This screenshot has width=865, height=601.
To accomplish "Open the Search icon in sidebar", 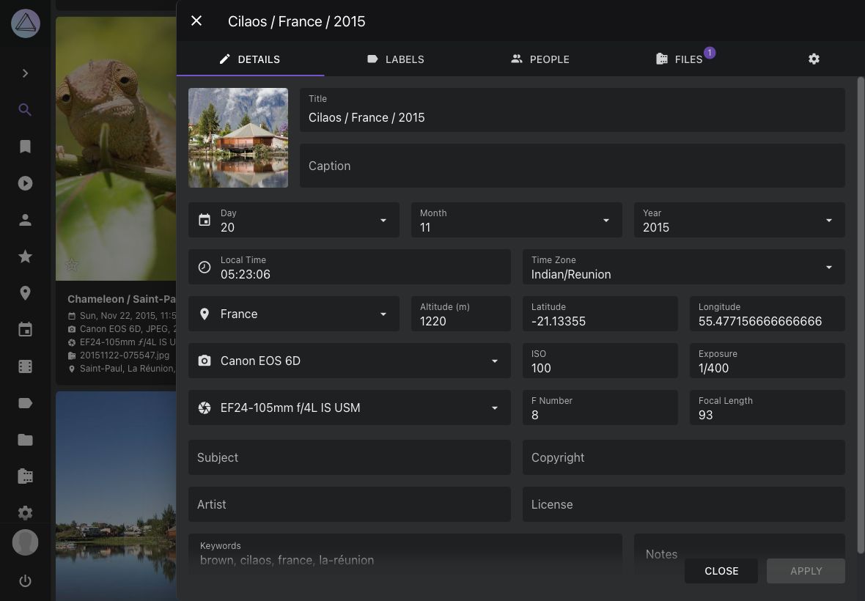I will pos(25,110).
